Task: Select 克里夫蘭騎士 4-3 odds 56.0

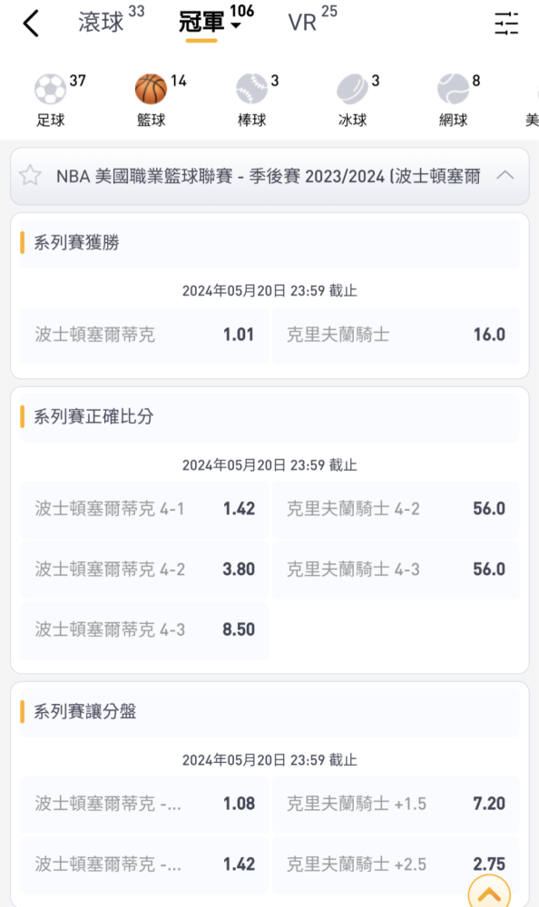Action: pyautogui.click(x=396, y=570)
